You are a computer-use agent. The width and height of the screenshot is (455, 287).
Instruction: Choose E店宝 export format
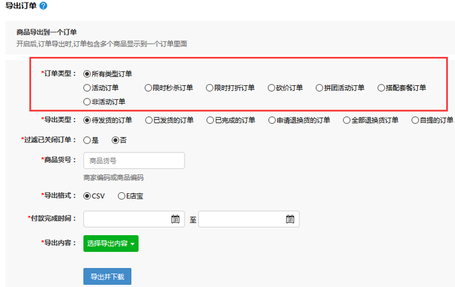point(121,195)
